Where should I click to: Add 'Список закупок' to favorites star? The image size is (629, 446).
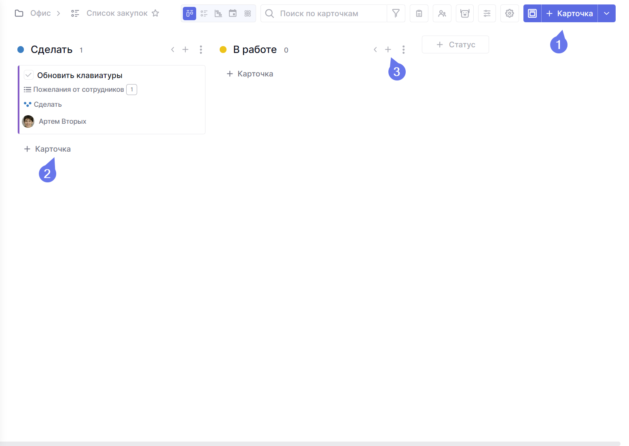[x=155, y=13]
